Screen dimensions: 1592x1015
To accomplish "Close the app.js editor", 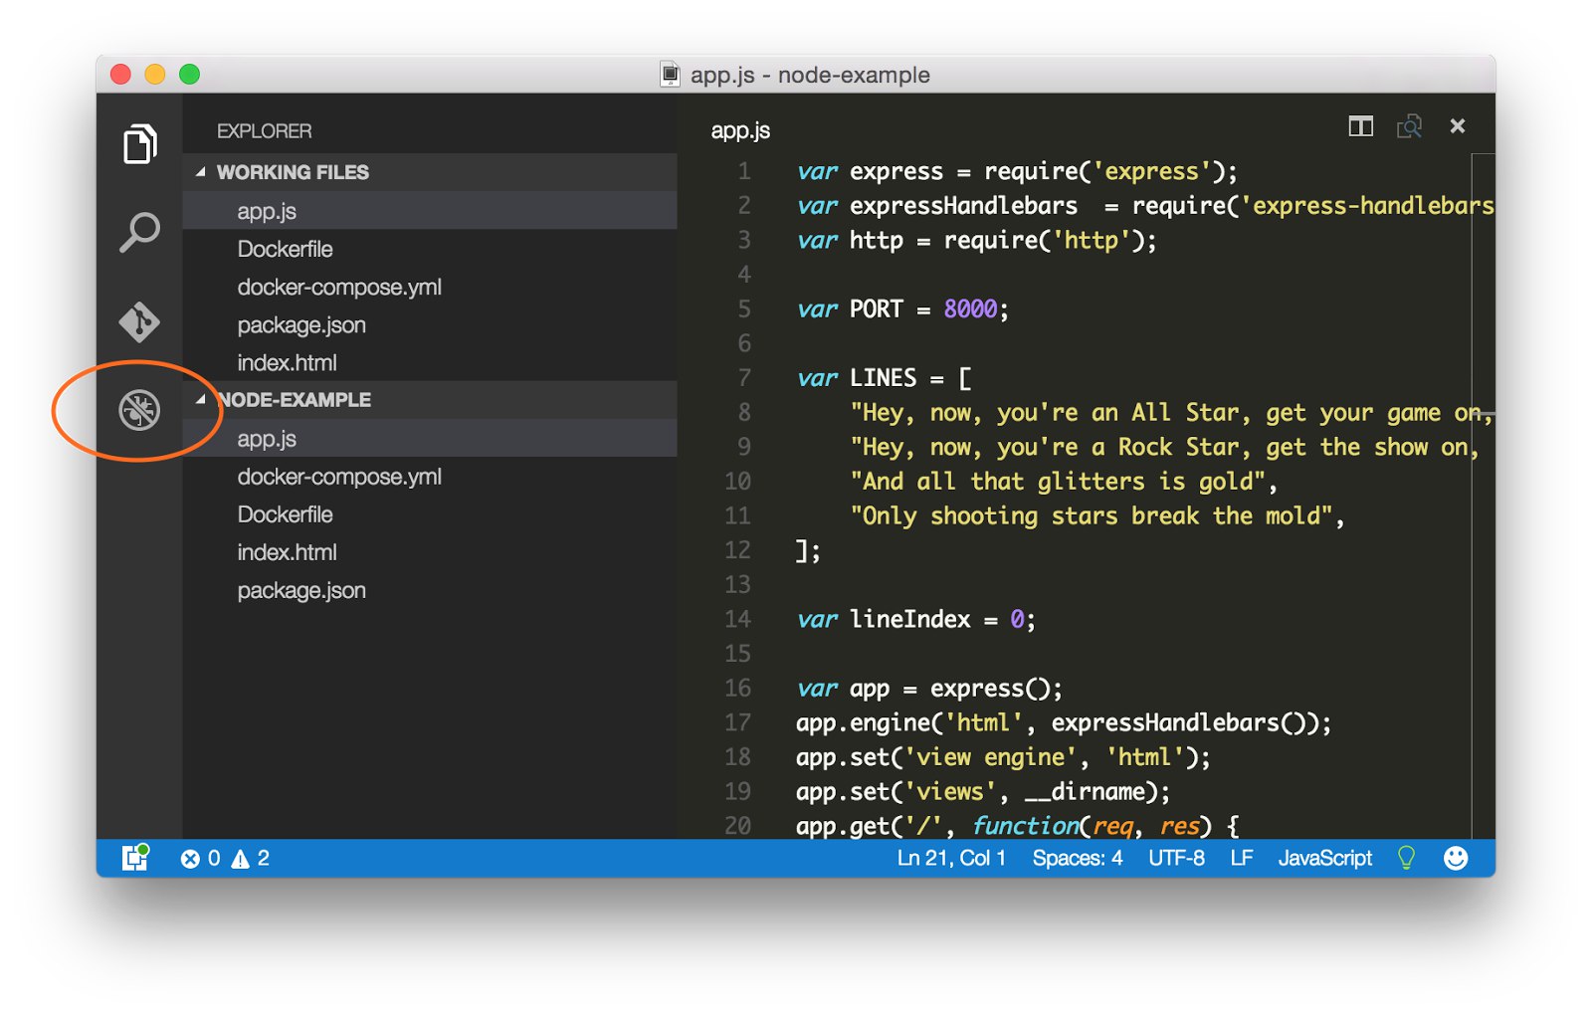I will point(1458,126).
